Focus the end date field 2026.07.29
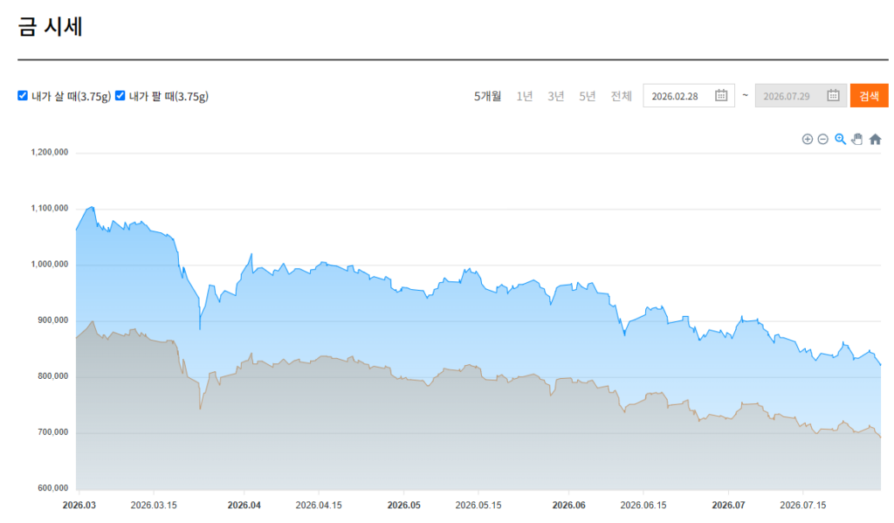This screenshot has width=894, height=523. pos(801,96)
